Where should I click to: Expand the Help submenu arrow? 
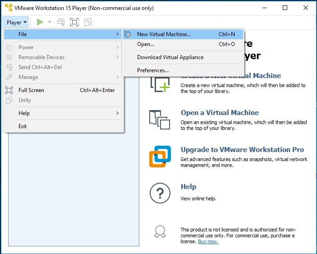click(x=117, y=113)
